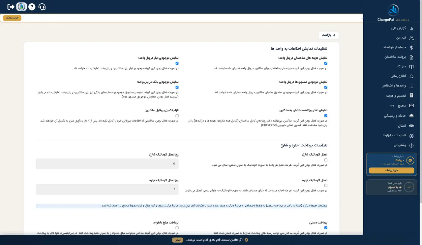Click the بازگشت back button

click(328, 35)
